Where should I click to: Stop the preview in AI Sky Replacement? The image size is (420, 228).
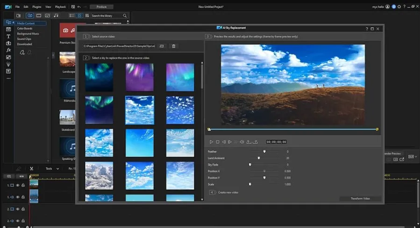(218, 142)
